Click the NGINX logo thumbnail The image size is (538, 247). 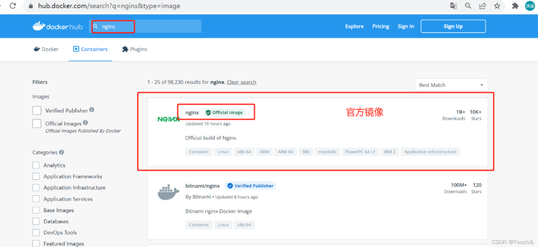(x=168, y=119)
